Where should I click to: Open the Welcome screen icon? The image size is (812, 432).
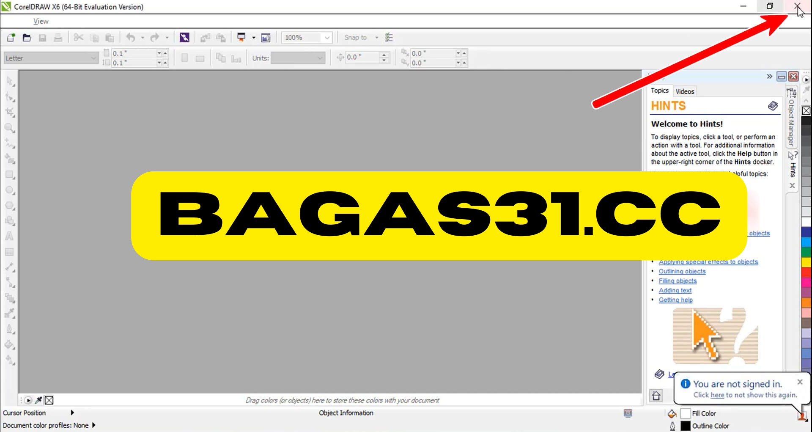(266, 38)
